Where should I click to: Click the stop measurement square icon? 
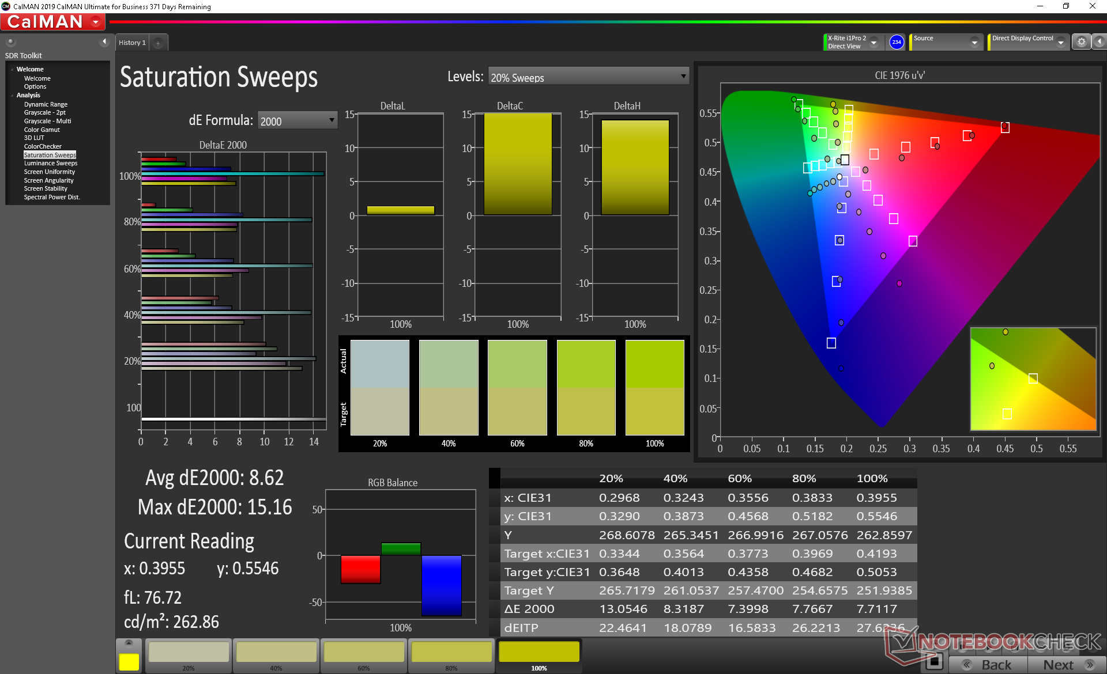click(x=933, y=661)
